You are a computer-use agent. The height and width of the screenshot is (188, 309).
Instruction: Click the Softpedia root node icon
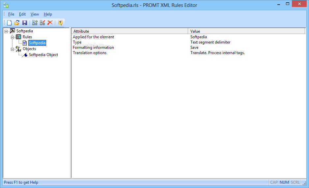pyautogui.click(x=13, y=31)
